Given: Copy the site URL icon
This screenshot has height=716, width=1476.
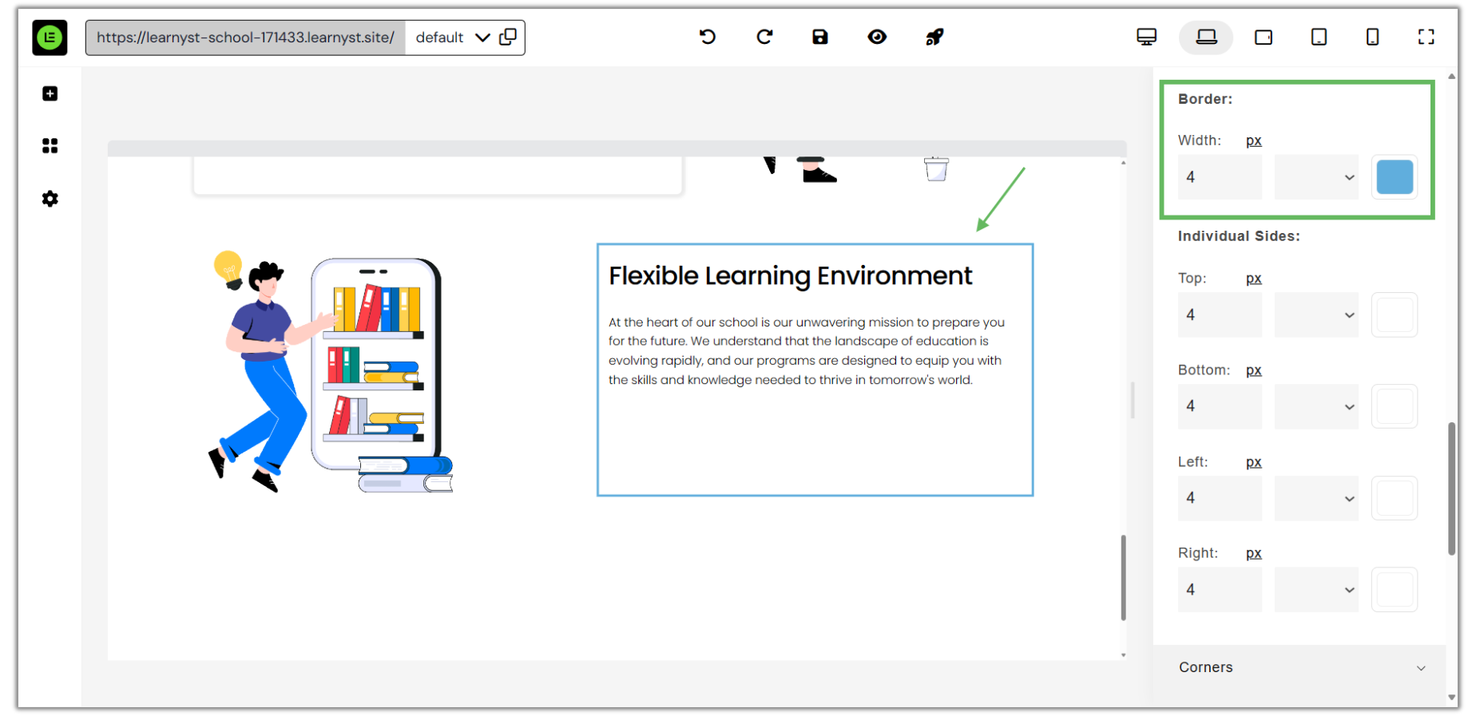Looking at the screenshot, I should [508, 37].
